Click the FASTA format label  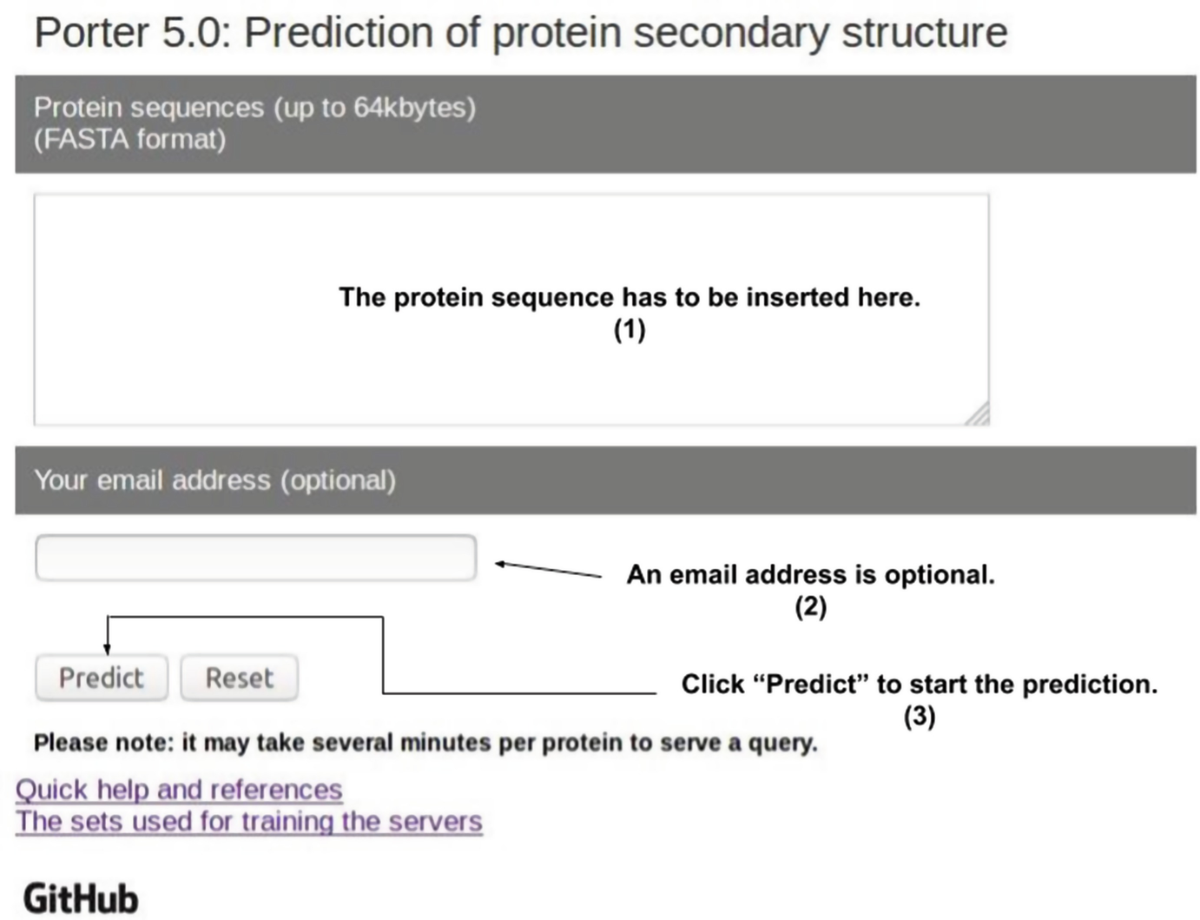tap(130, 137)
